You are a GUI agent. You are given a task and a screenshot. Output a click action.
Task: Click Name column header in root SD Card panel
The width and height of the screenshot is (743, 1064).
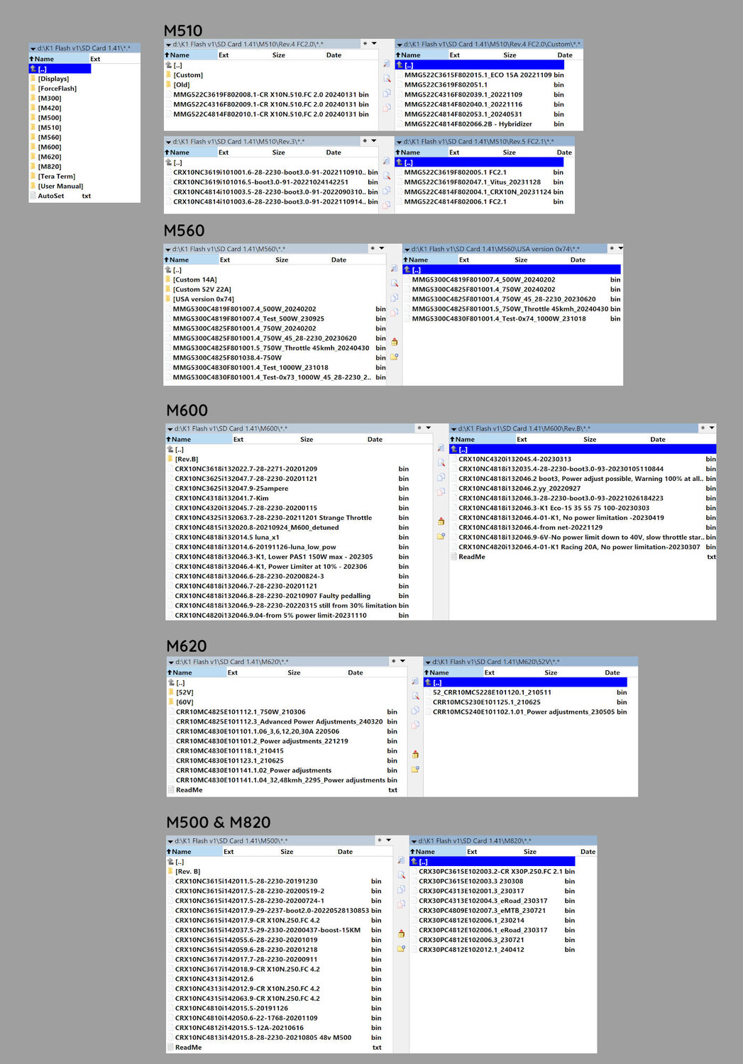pyautogui.click(x=44, y=59)
